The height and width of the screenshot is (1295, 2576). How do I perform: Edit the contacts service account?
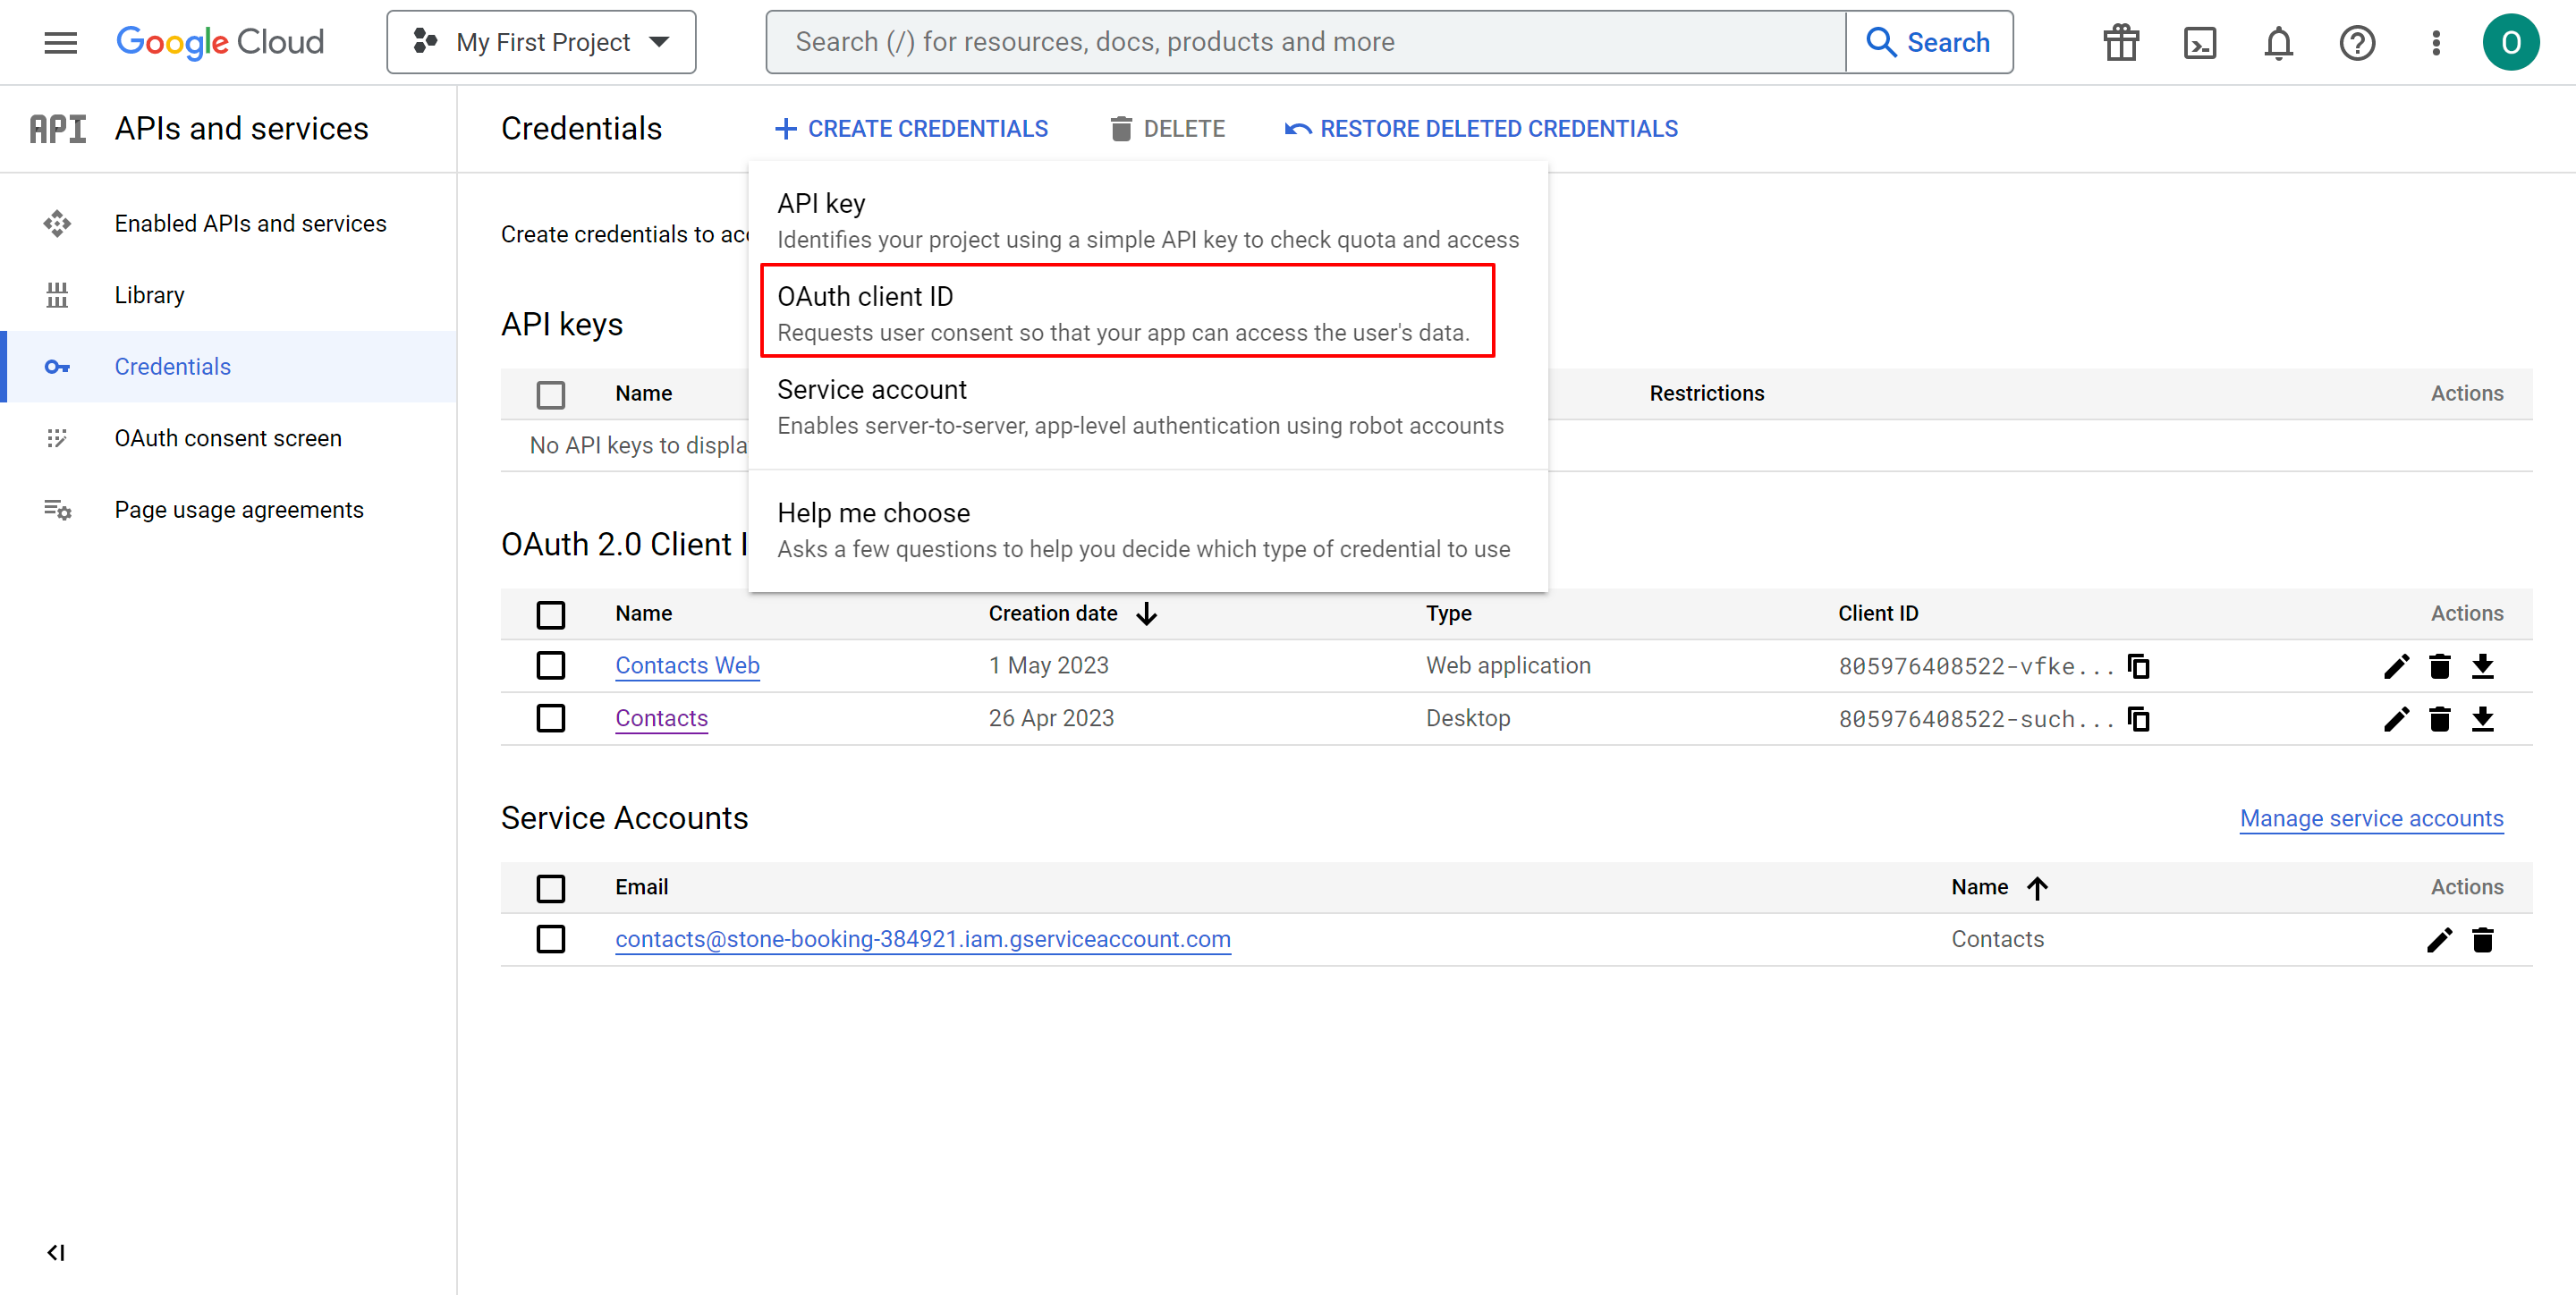[x=2439, y=940]
